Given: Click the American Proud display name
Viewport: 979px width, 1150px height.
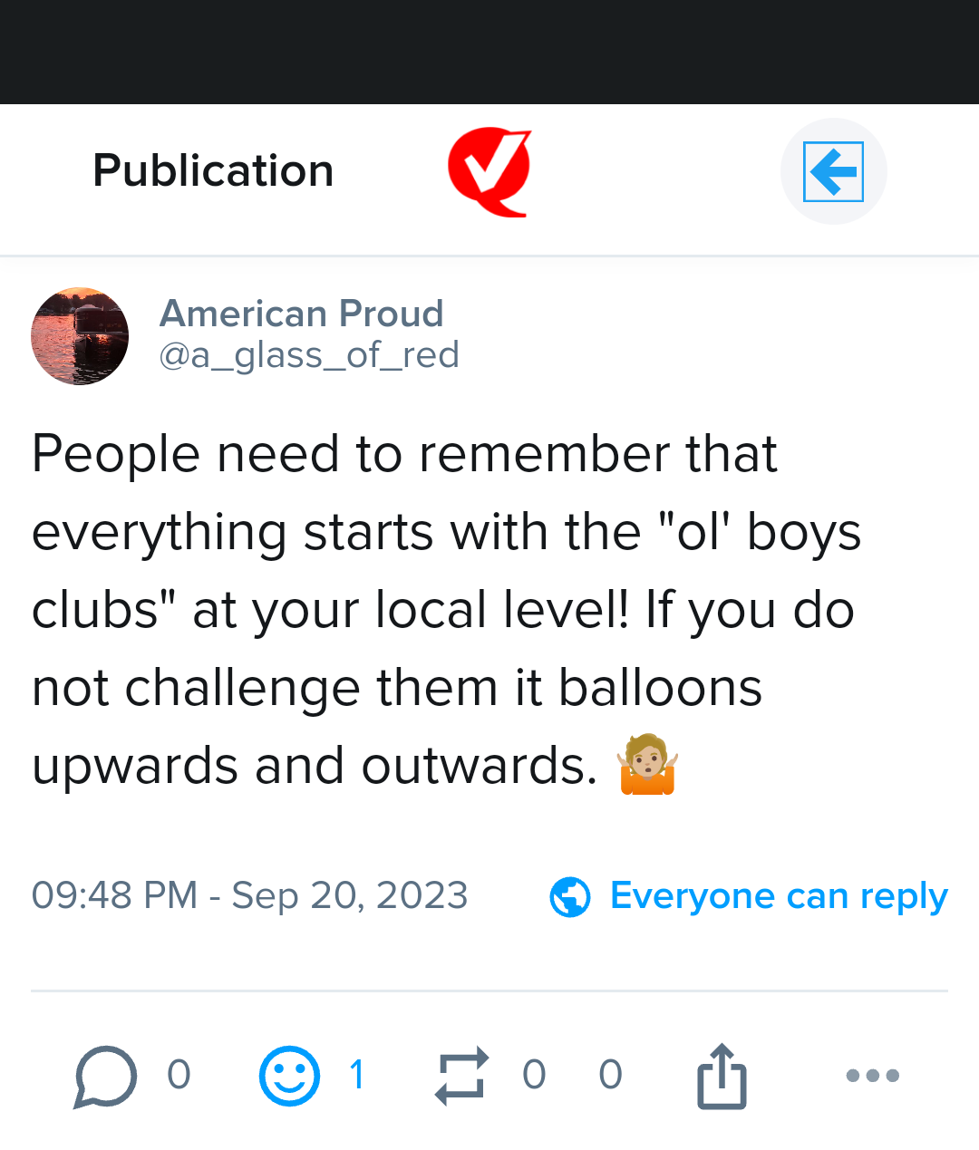Looking at the screenshot, I should [301, 314].
